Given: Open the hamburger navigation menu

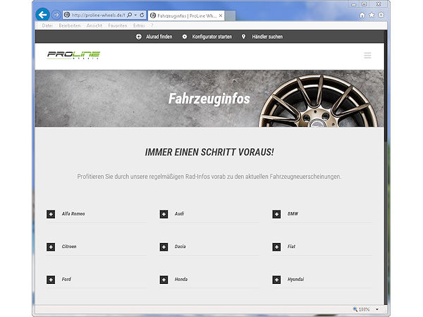Looking at the screenshot, I should pos(367,55).
